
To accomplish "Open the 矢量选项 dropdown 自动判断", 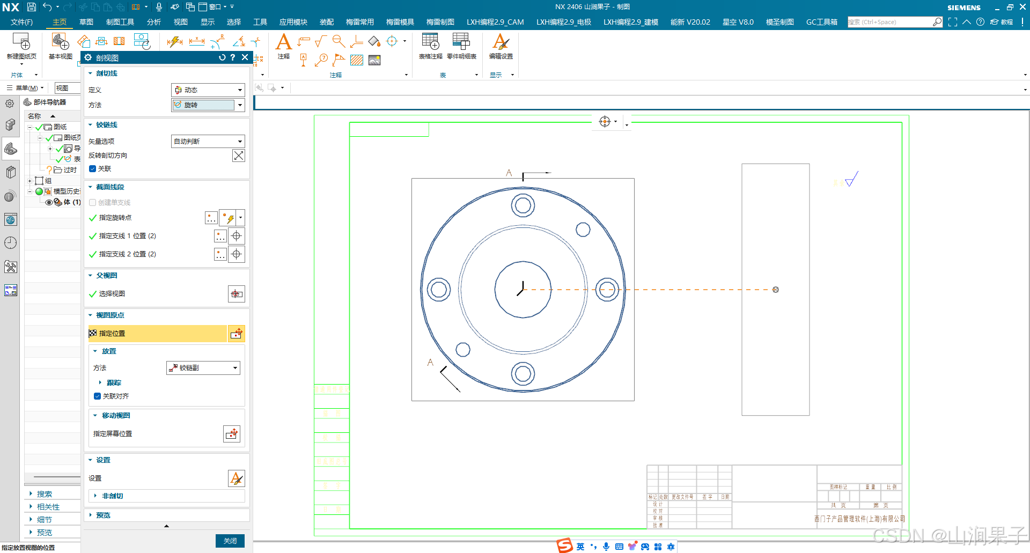I will pos(208,141).
